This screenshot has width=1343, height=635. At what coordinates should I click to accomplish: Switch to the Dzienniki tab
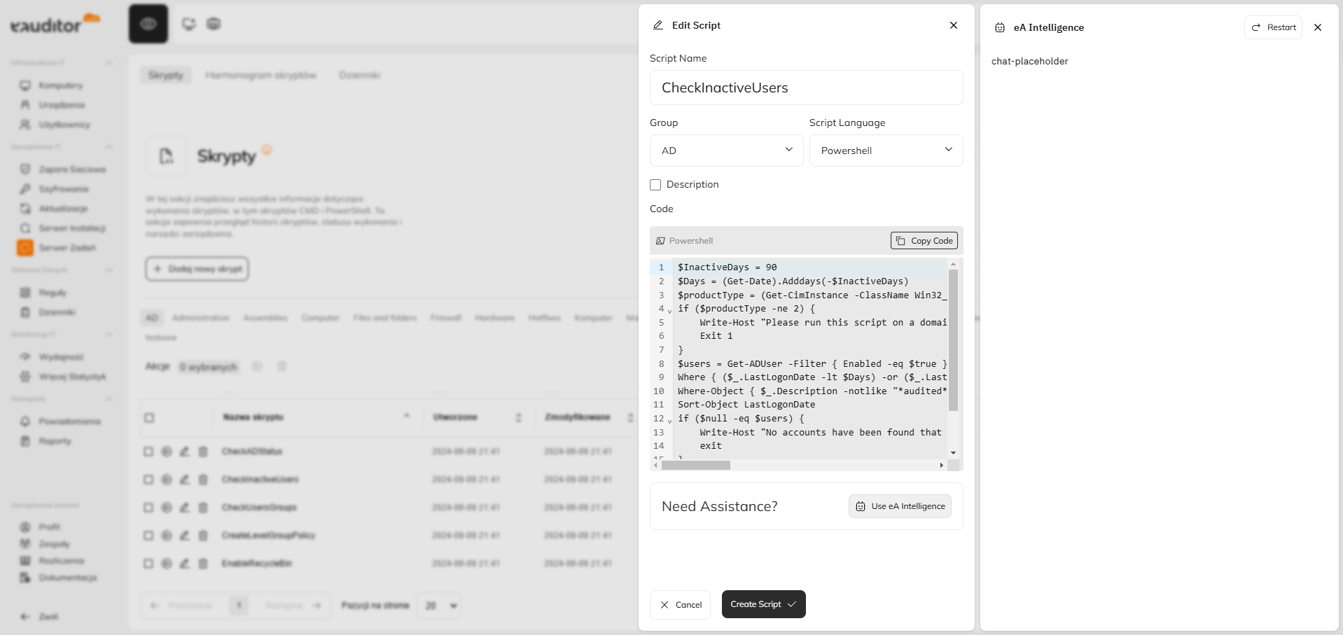359,75
